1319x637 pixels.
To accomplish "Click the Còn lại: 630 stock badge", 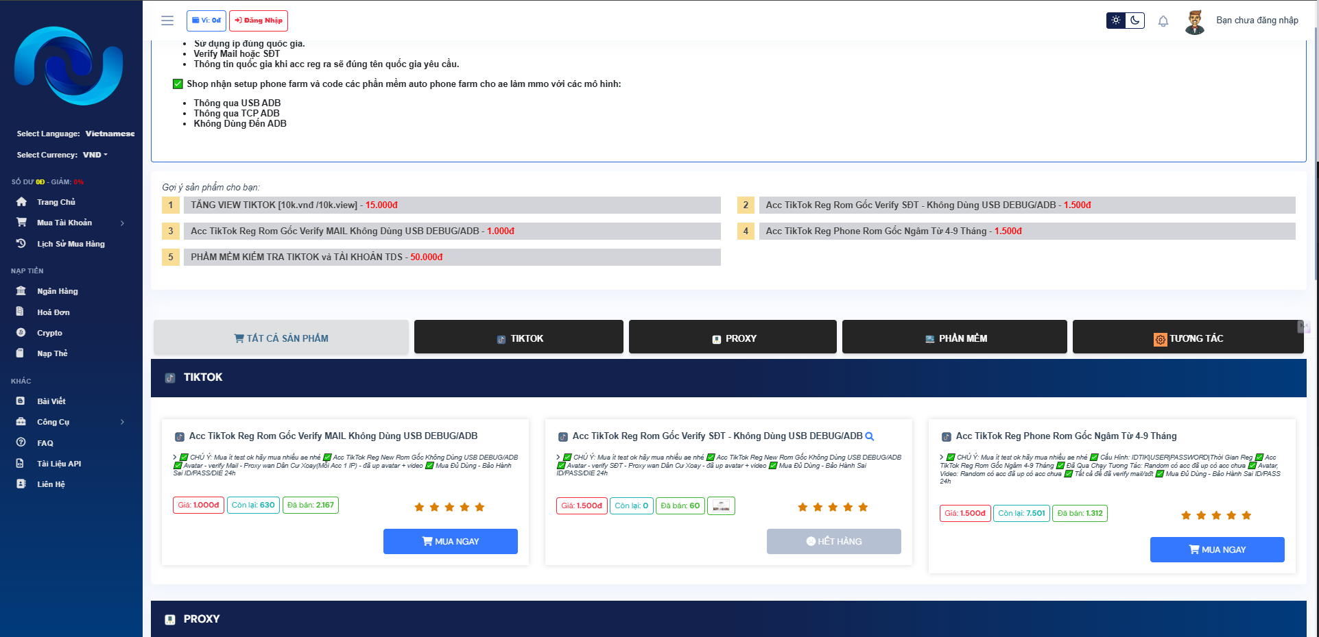I will coord(253,505).
